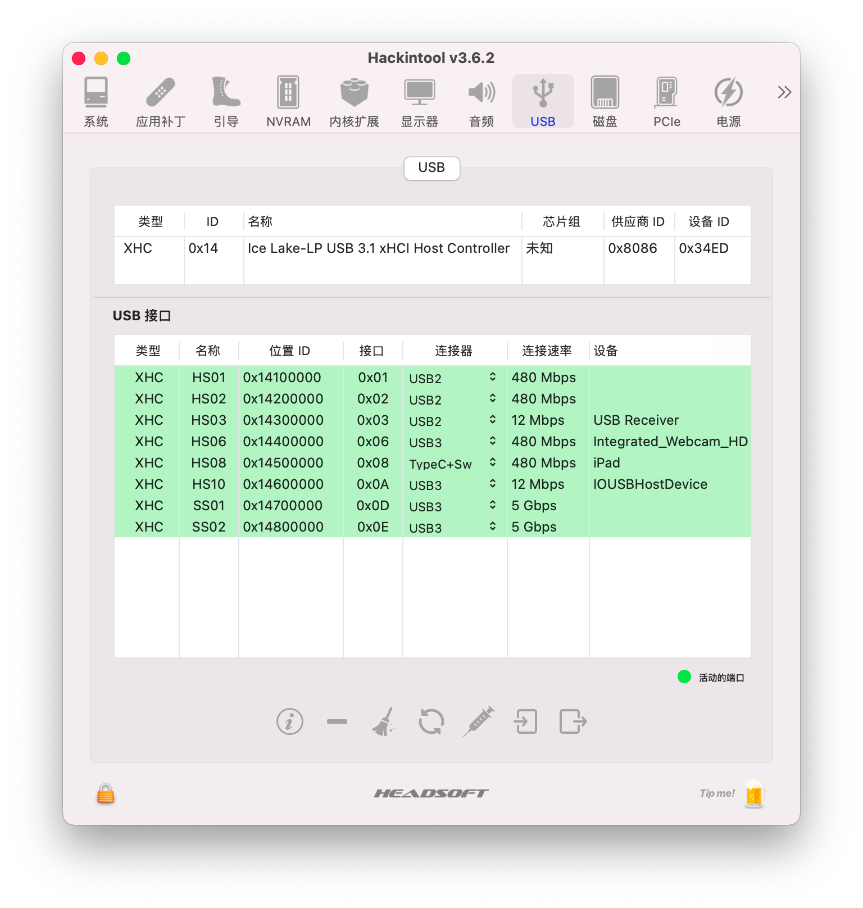Click the broom clear-all icon

coord(384,721)
